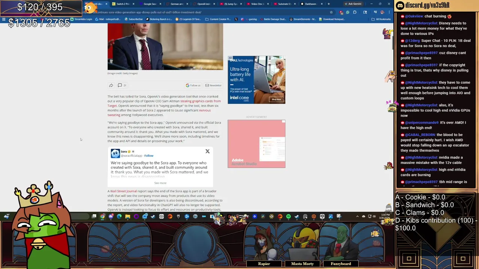
Task: Click the Google Follow us button
Action: click(193, 85)
